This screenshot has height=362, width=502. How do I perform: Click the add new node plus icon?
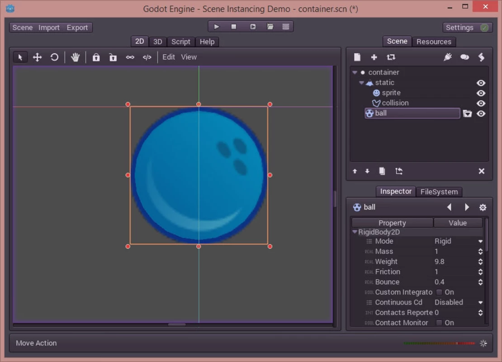coord(374,57)
